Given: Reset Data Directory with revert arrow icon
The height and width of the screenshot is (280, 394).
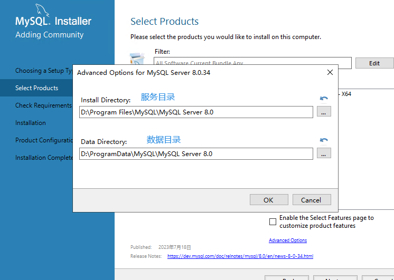Looking at the screenshot, I should (324, 140).
